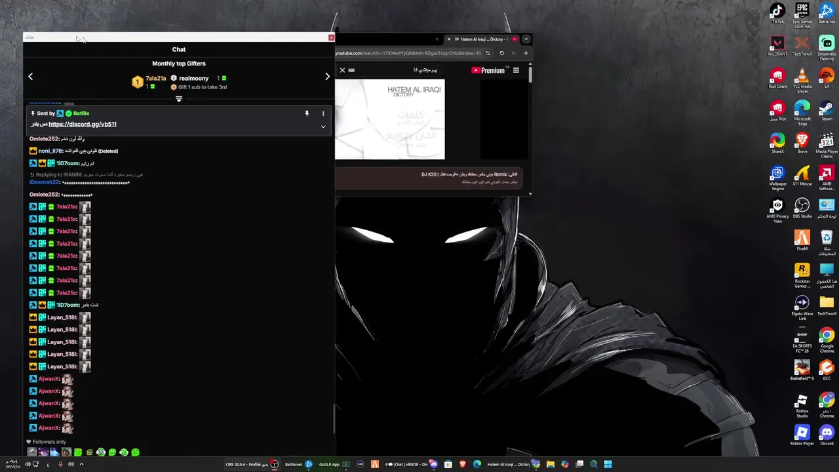Select the Riot Client desktop icon

[777, 78]
